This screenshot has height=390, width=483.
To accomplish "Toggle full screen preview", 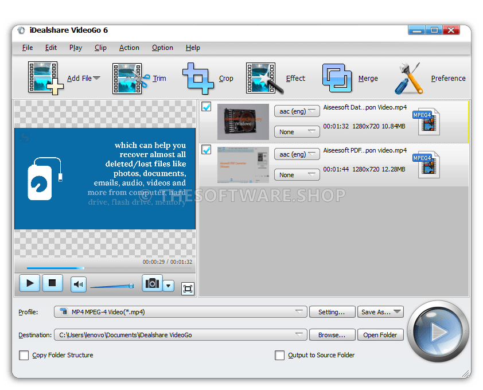I will (188, 288).
